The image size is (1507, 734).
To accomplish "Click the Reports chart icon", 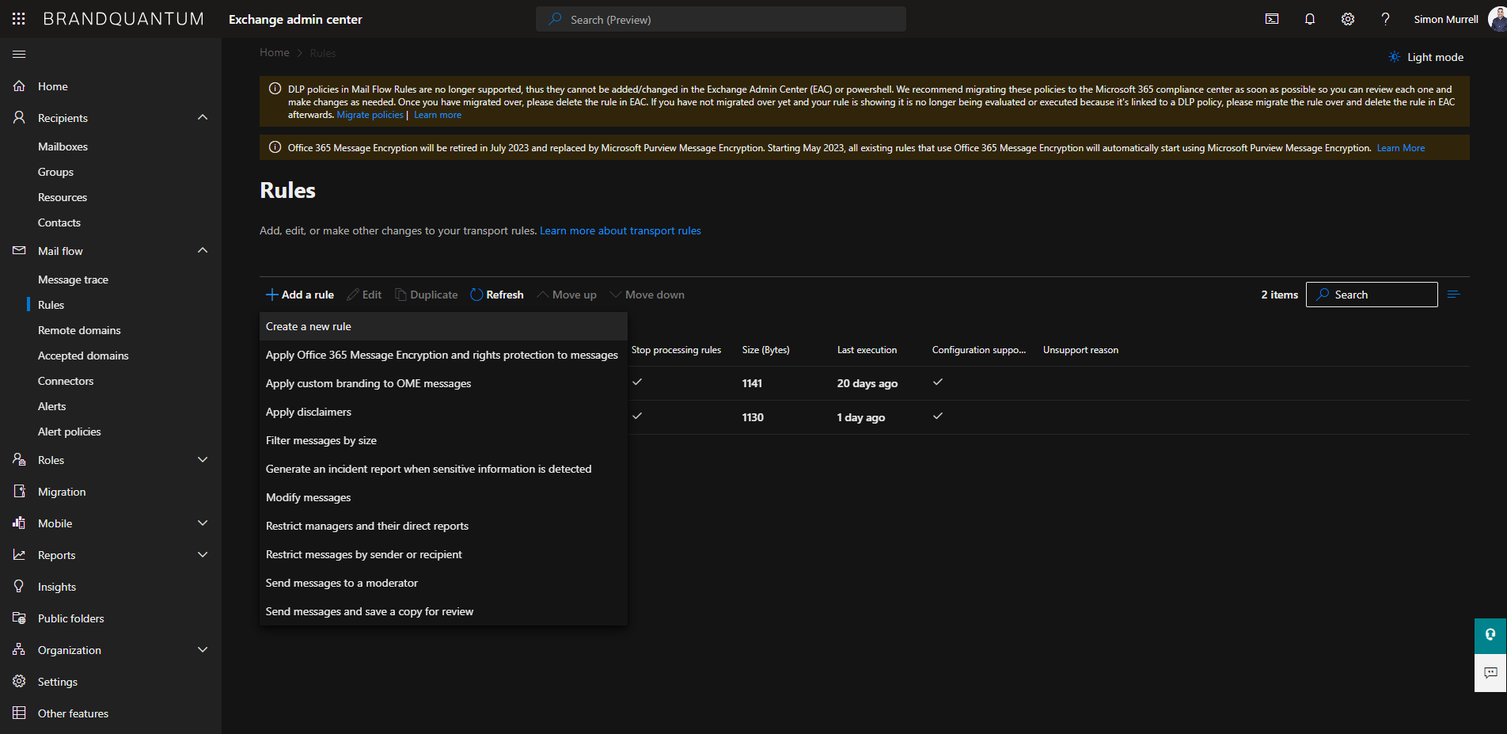I will pos(19,554).
